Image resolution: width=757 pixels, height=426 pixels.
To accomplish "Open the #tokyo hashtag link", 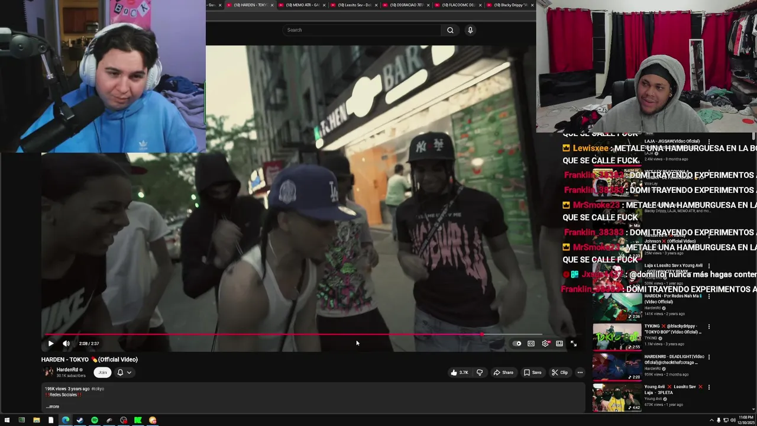I will [98, 389].
